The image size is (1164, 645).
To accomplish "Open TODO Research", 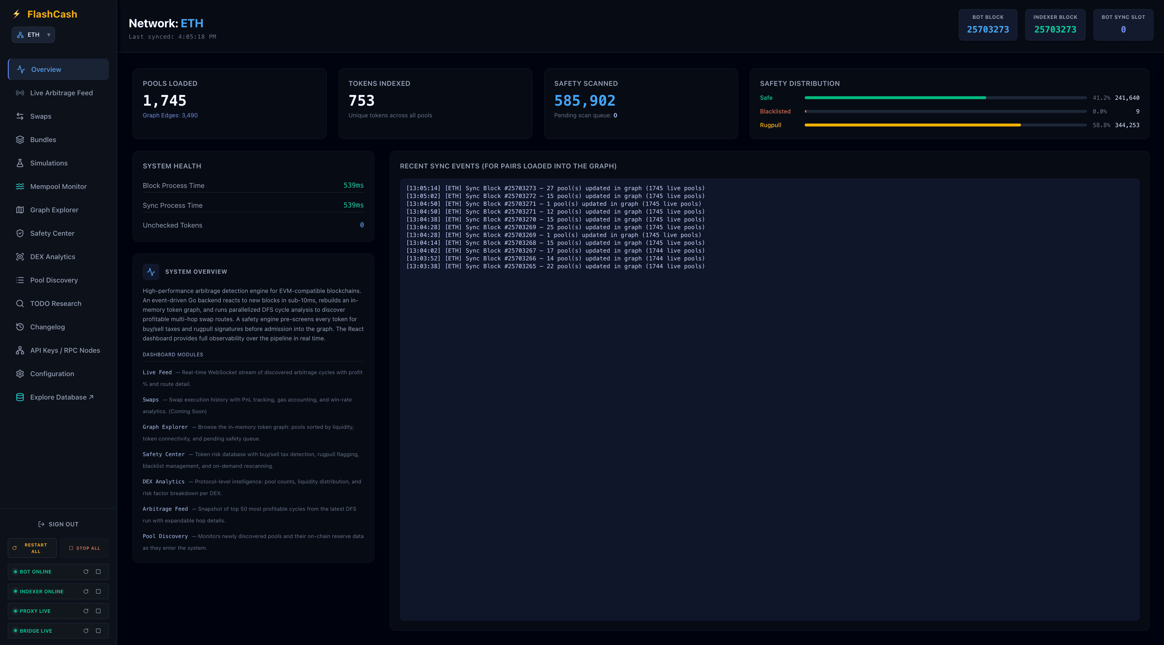I will click(x=58, y=304).
